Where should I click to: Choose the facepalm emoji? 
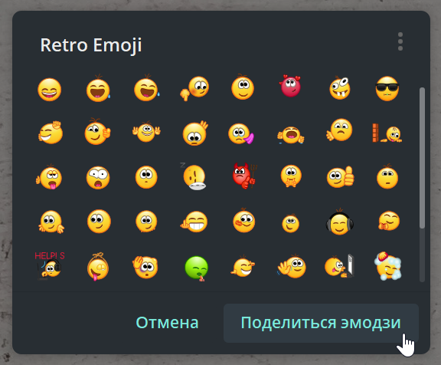point(145,267)
